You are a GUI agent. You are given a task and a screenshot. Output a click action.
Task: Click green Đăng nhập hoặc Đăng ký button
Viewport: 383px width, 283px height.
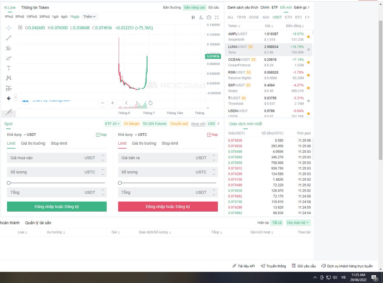coord(57,207)
